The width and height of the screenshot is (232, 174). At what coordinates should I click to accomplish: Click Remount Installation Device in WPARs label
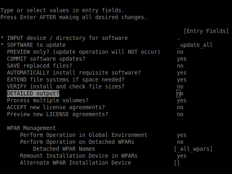[79, 156]
